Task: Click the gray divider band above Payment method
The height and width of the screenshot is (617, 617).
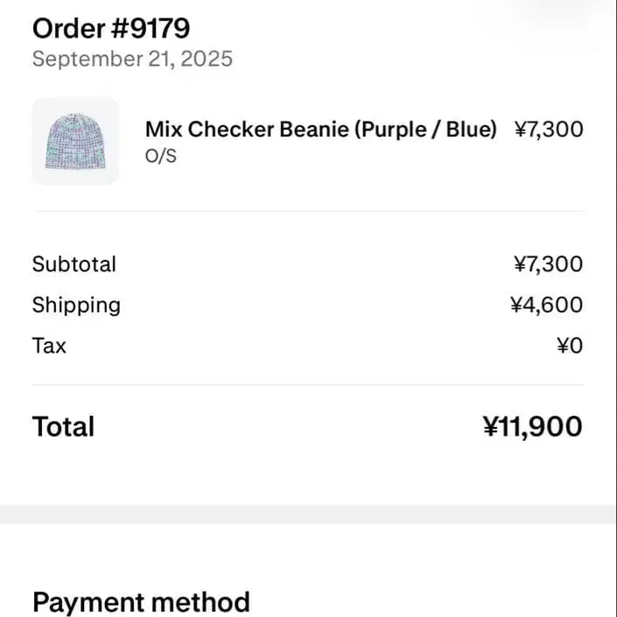Action: coord(308,515)
